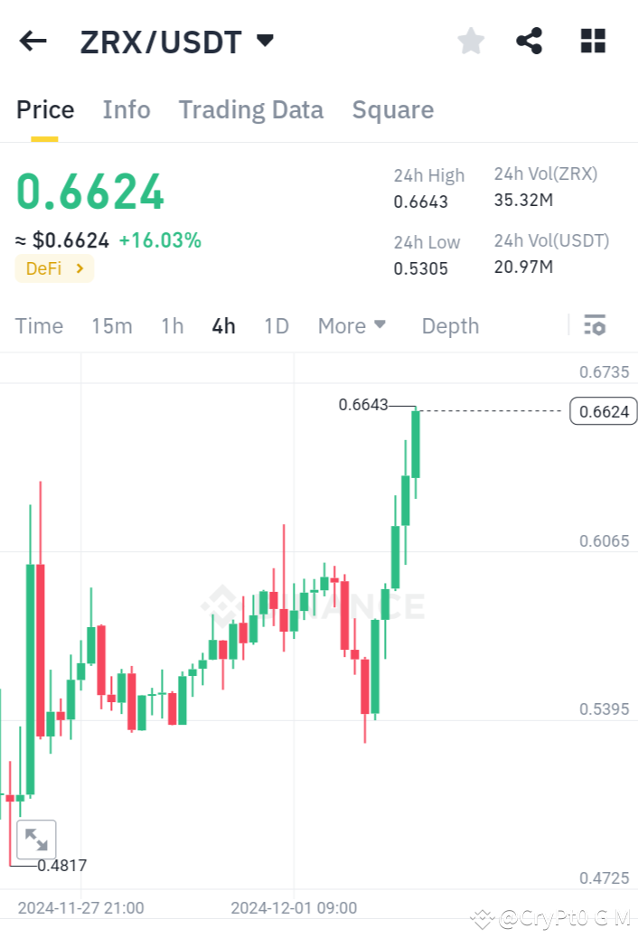Screen dimensions: 638x938
Task: Open the Time interval options
Action: [39, 325]
